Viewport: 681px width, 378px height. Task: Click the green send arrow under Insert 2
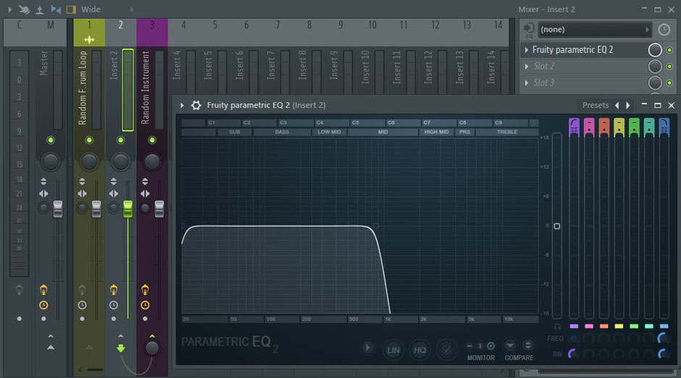121,348
